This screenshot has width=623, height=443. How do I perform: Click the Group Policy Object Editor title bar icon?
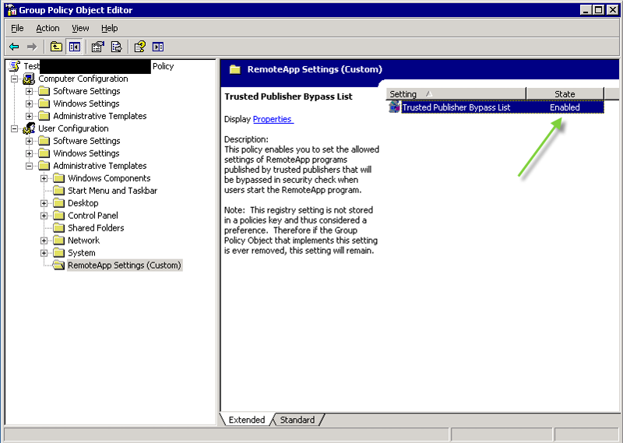tap(12, 10)
